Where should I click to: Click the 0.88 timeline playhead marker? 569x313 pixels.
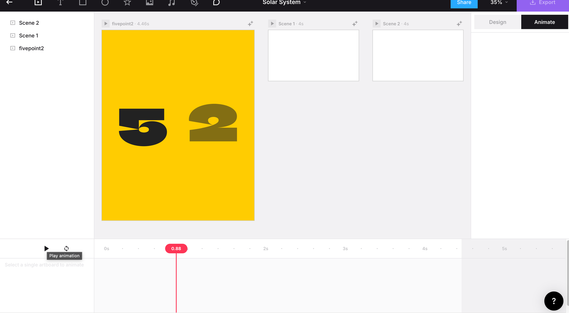pyautogui.click(x=176, y=248)
